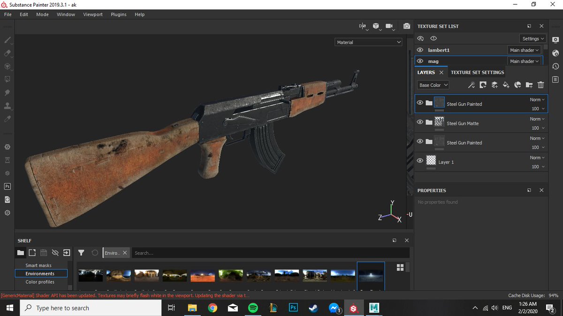This screenshot has width=563, height=316.
Task: Open Spotify from the Windows taskbar
Action: (253, 308)
